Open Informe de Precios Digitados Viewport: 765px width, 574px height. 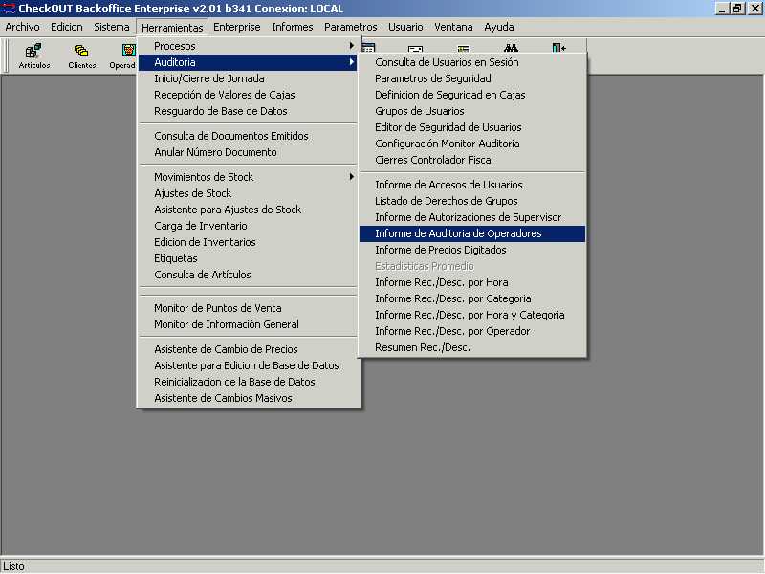tap(472, 250)
